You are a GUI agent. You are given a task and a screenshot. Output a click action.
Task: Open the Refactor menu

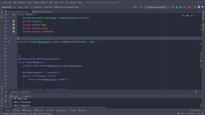[x=44, y=2]
